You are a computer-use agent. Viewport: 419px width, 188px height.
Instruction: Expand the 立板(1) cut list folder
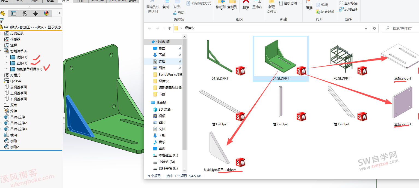(x=6, y=63)
